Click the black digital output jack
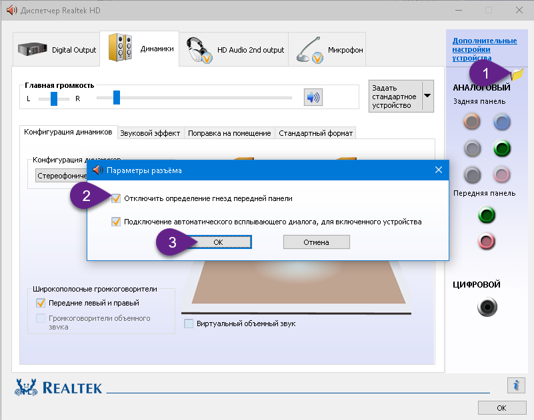Image resolution: width=534 pixels, height=420 pixels. pos(487,307)
